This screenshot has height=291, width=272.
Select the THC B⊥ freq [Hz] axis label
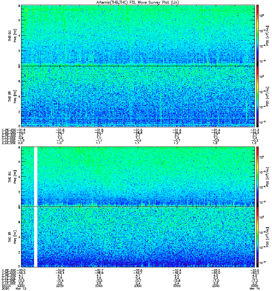tap(12, 177)
